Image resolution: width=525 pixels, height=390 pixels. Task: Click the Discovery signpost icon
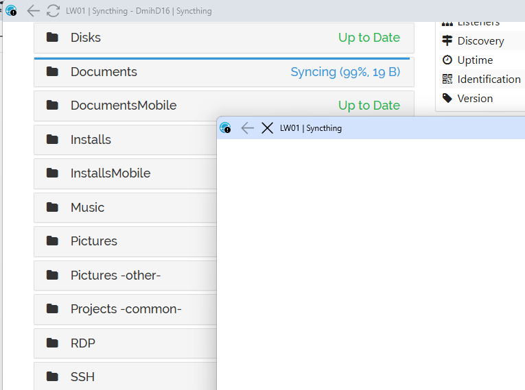[x=447, y=41]
